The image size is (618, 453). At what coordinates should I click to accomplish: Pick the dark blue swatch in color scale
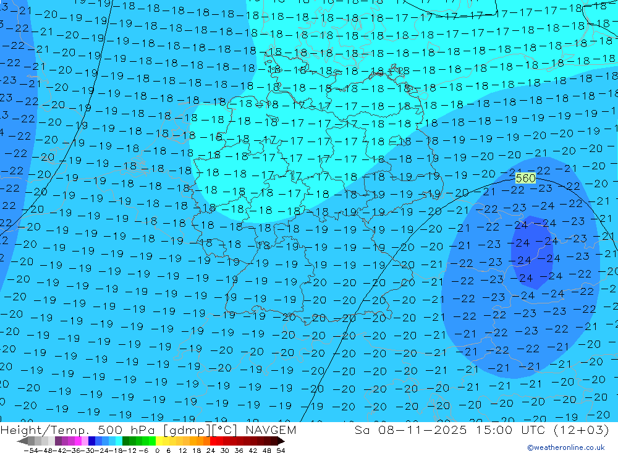click(91, 441)
